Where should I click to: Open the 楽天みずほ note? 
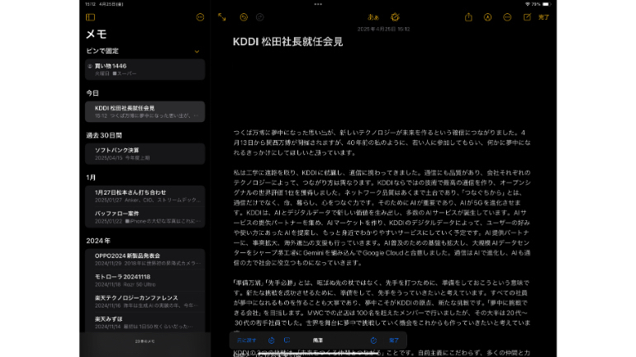point(145,322)
